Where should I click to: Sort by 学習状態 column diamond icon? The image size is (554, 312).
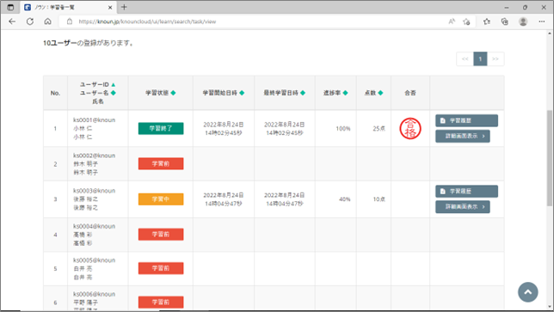pos(173,93)
